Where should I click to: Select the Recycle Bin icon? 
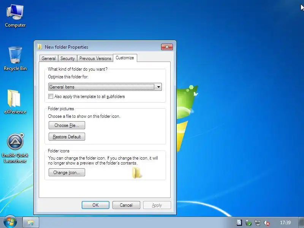click(x=15, y=59)
